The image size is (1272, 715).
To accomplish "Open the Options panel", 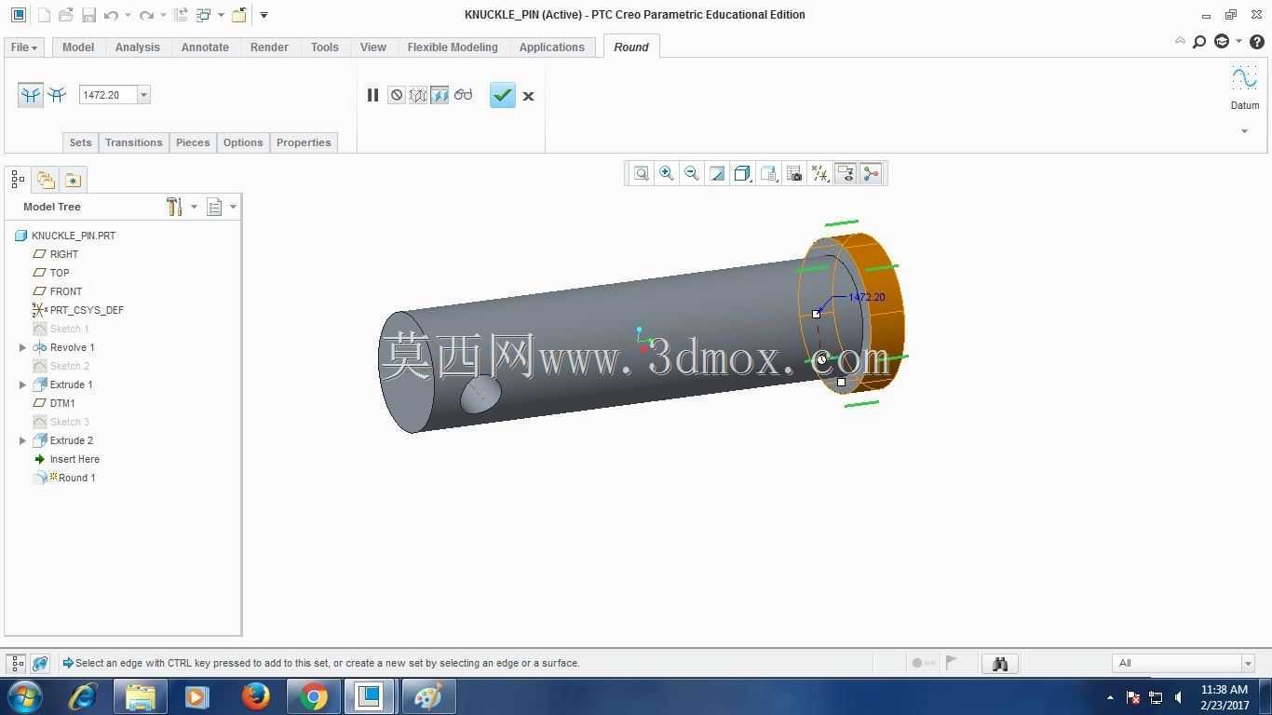I will pyautogui.click(x=243, y=142).
